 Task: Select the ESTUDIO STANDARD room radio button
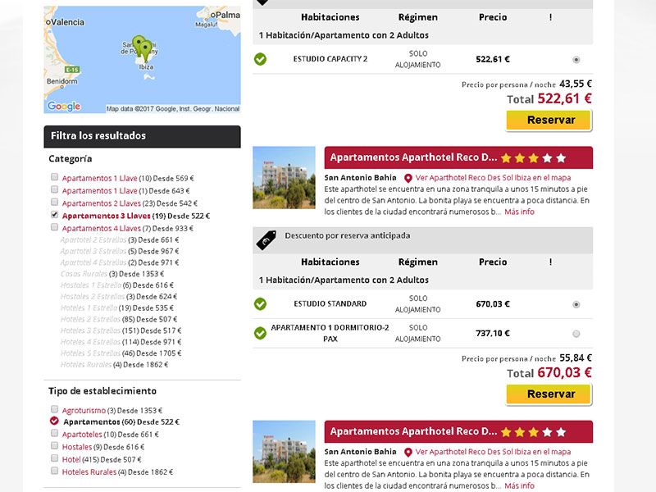pyautogui.click(x=576, y=304)
